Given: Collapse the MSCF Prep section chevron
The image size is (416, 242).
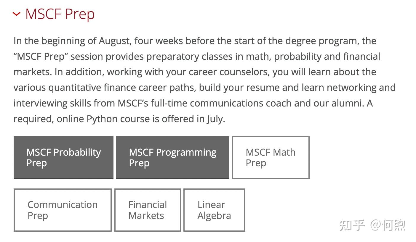Looking at the screenshot, I should click(x=17, y=14).
